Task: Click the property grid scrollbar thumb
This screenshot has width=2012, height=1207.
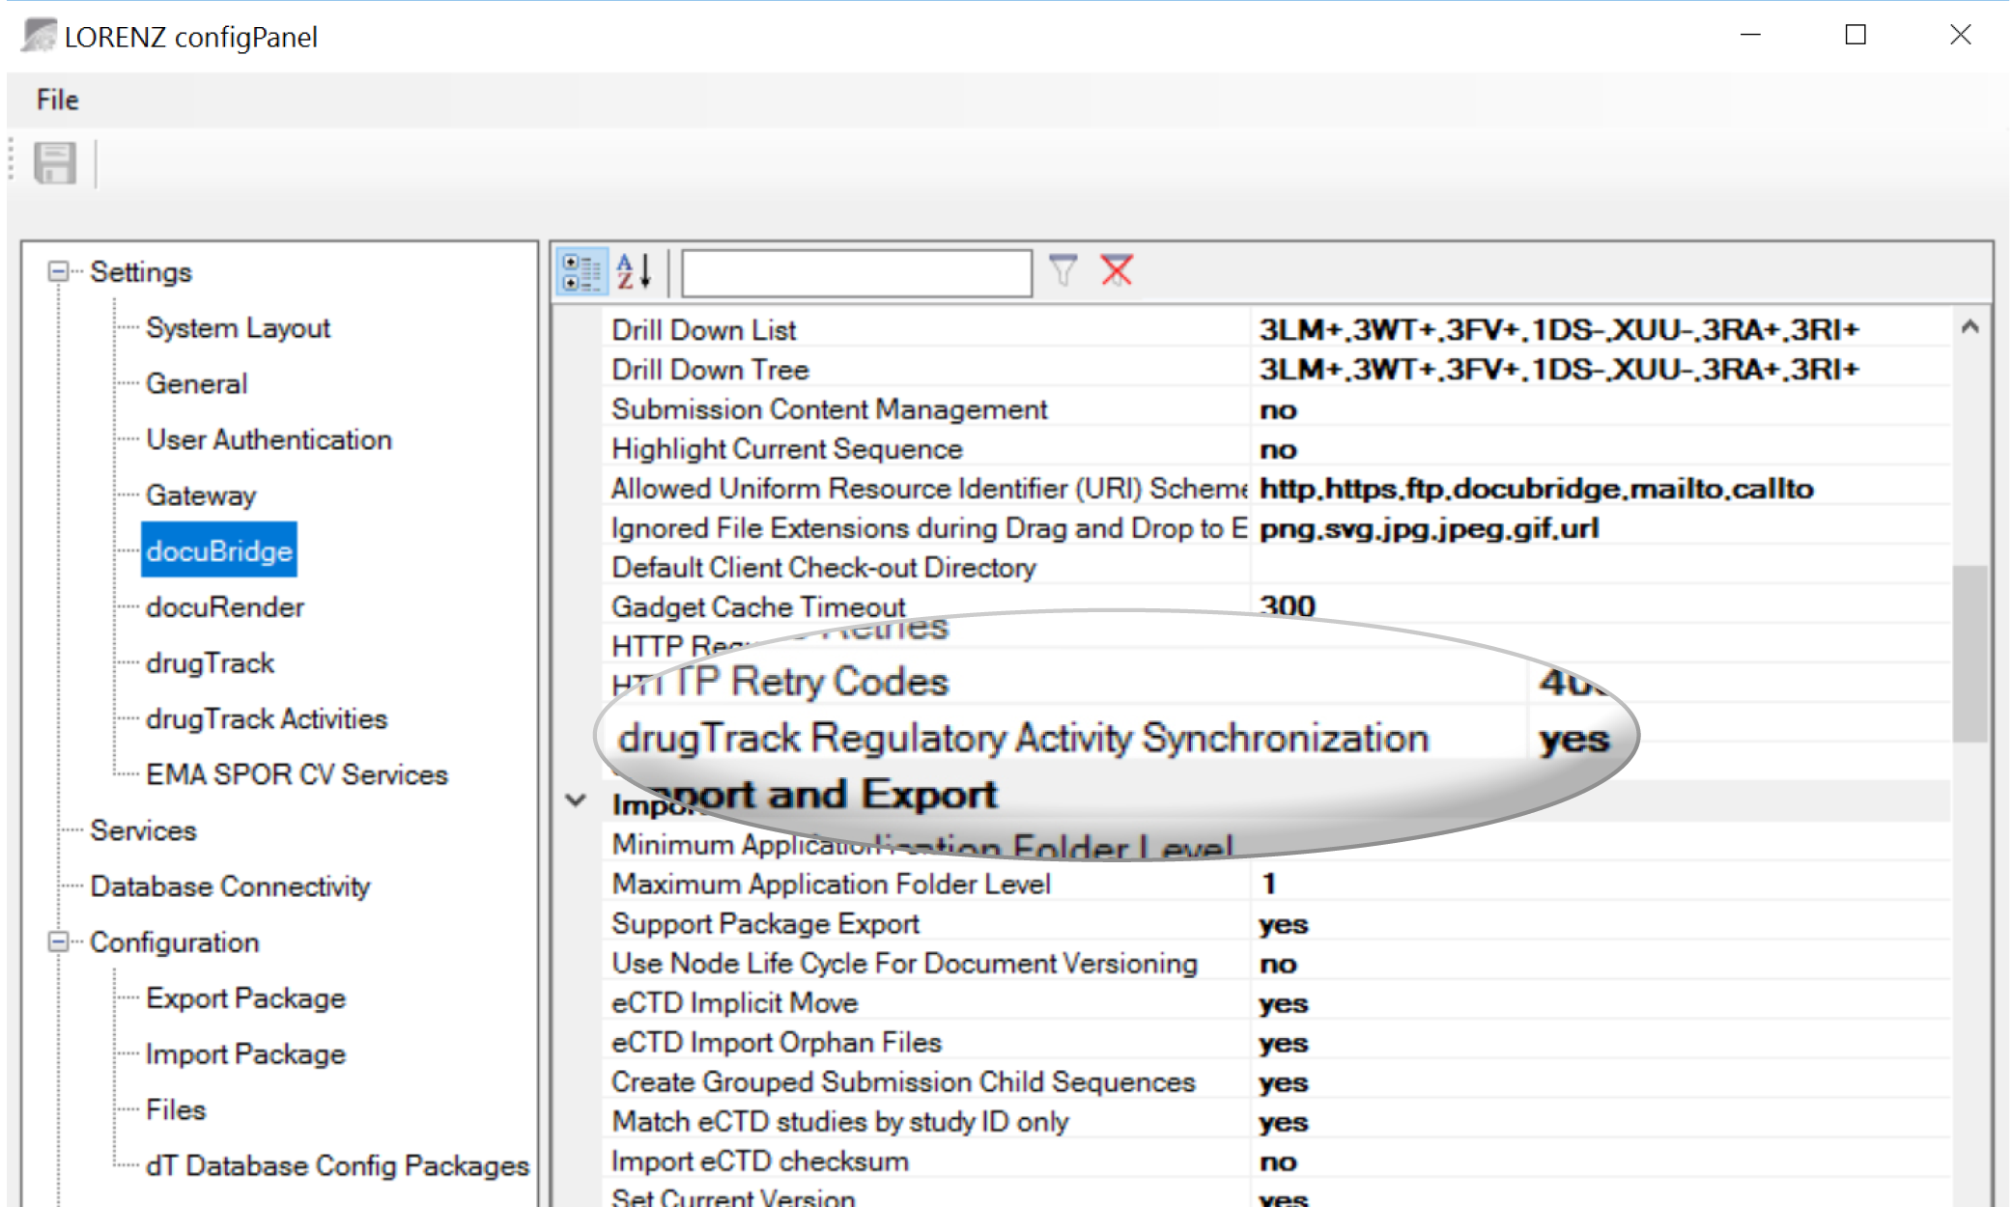Action: [x=1970, y=654]
